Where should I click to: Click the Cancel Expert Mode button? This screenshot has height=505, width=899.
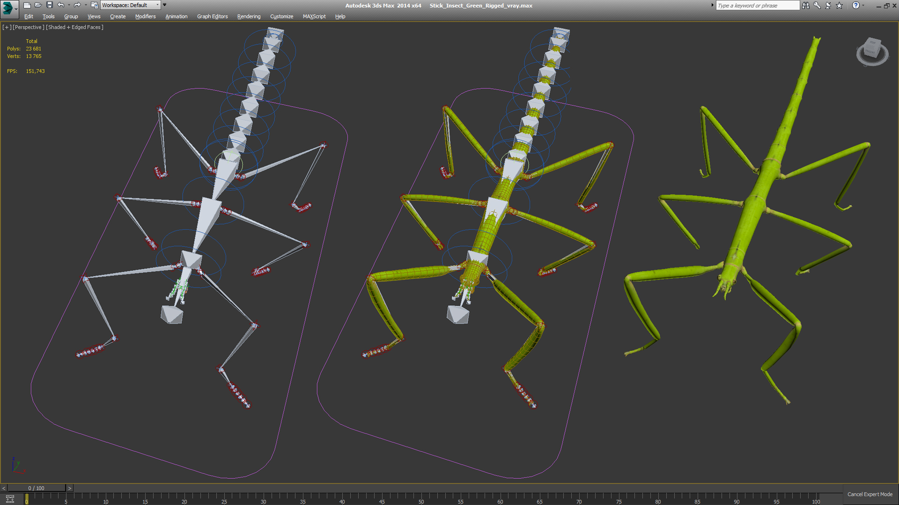click(x=870, y=494)
